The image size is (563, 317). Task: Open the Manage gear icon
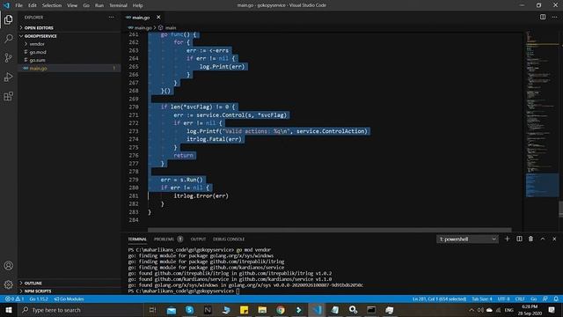point(8,284)
